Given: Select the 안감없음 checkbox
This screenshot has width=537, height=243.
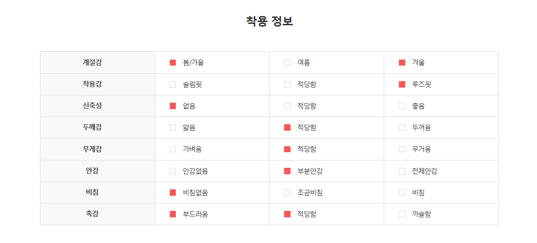Looking at the screenshot, I should (173, 171).
